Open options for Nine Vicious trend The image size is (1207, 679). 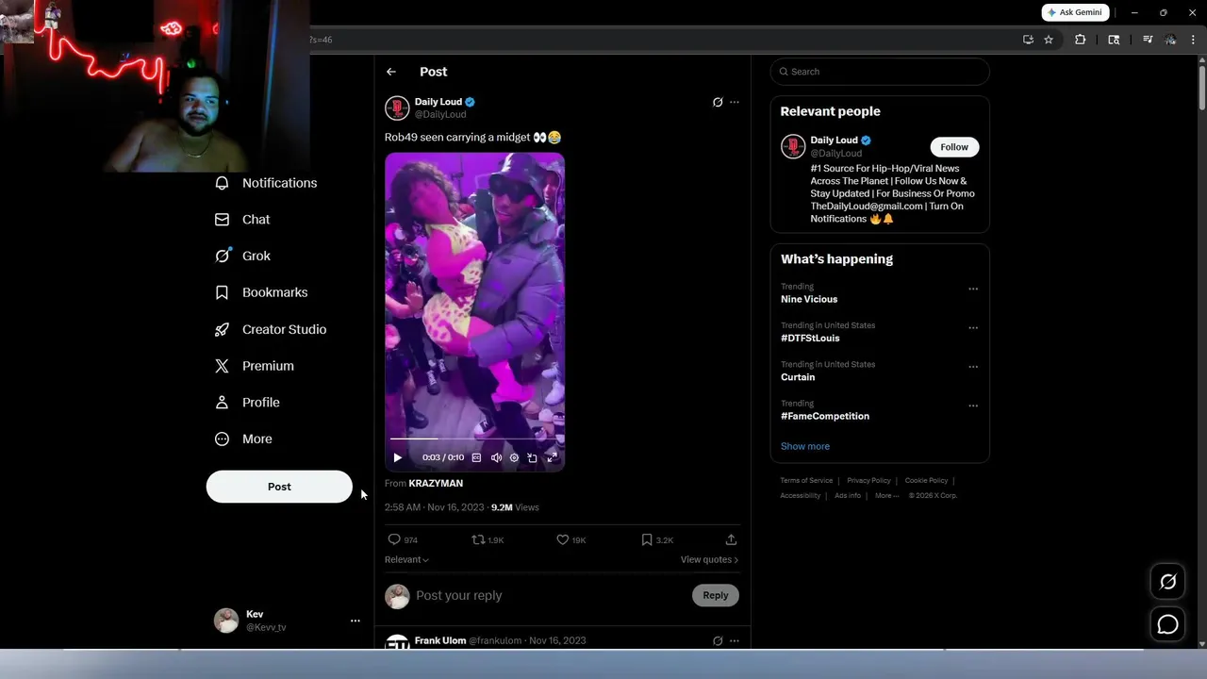coord(973,290)
